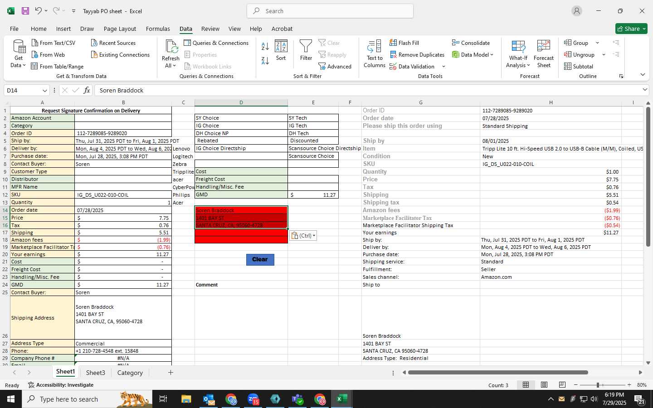Image resolution: width=653 pixels, height=408 pixels.
Task: Open Outline dialog launcher
Action: tap(621, 76)
